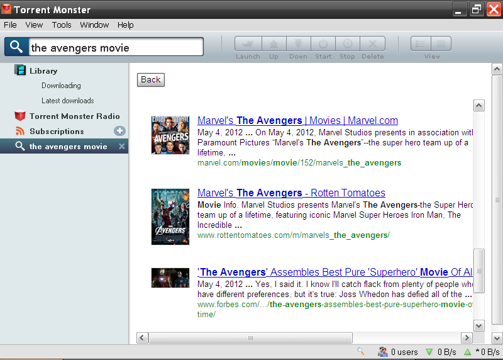Click the Iron Man Captain America thumbnail
Screen dimensions: 503x360
click(170, 278)
